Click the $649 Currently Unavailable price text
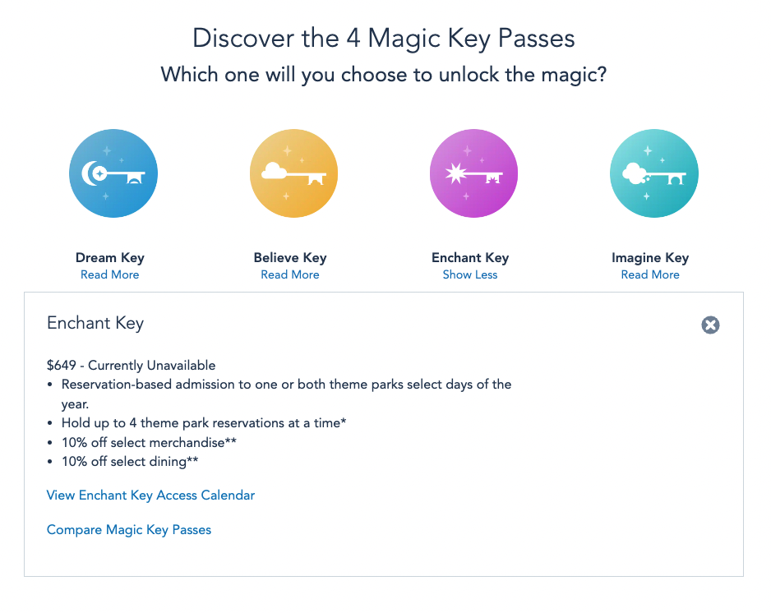Screen dimensions: 771x613 [132, 365]
